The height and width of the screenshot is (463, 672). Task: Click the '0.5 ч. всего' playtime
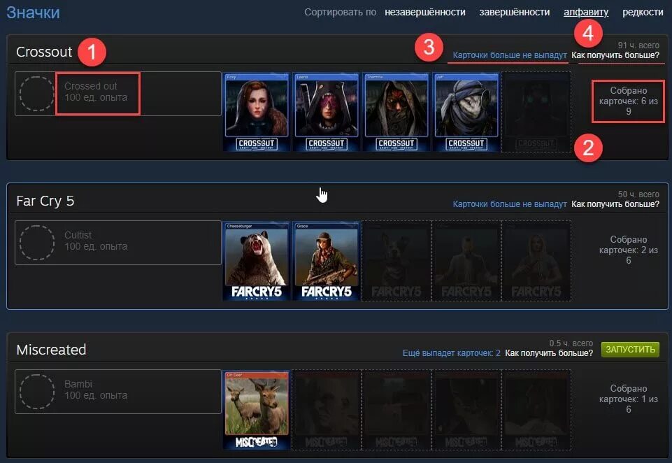pos(571,343)
